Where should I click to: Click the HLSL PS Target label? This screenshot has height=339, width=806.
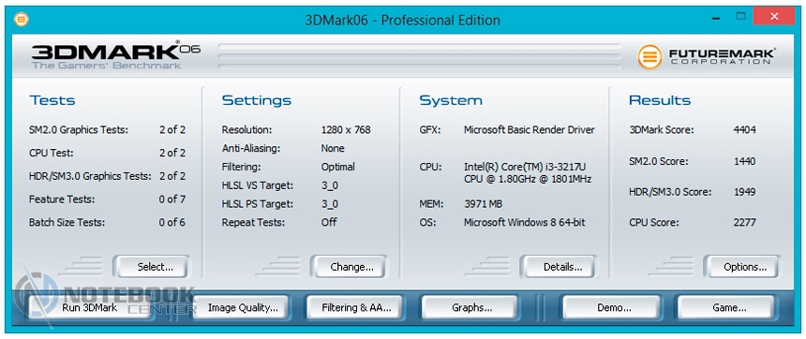258,204
